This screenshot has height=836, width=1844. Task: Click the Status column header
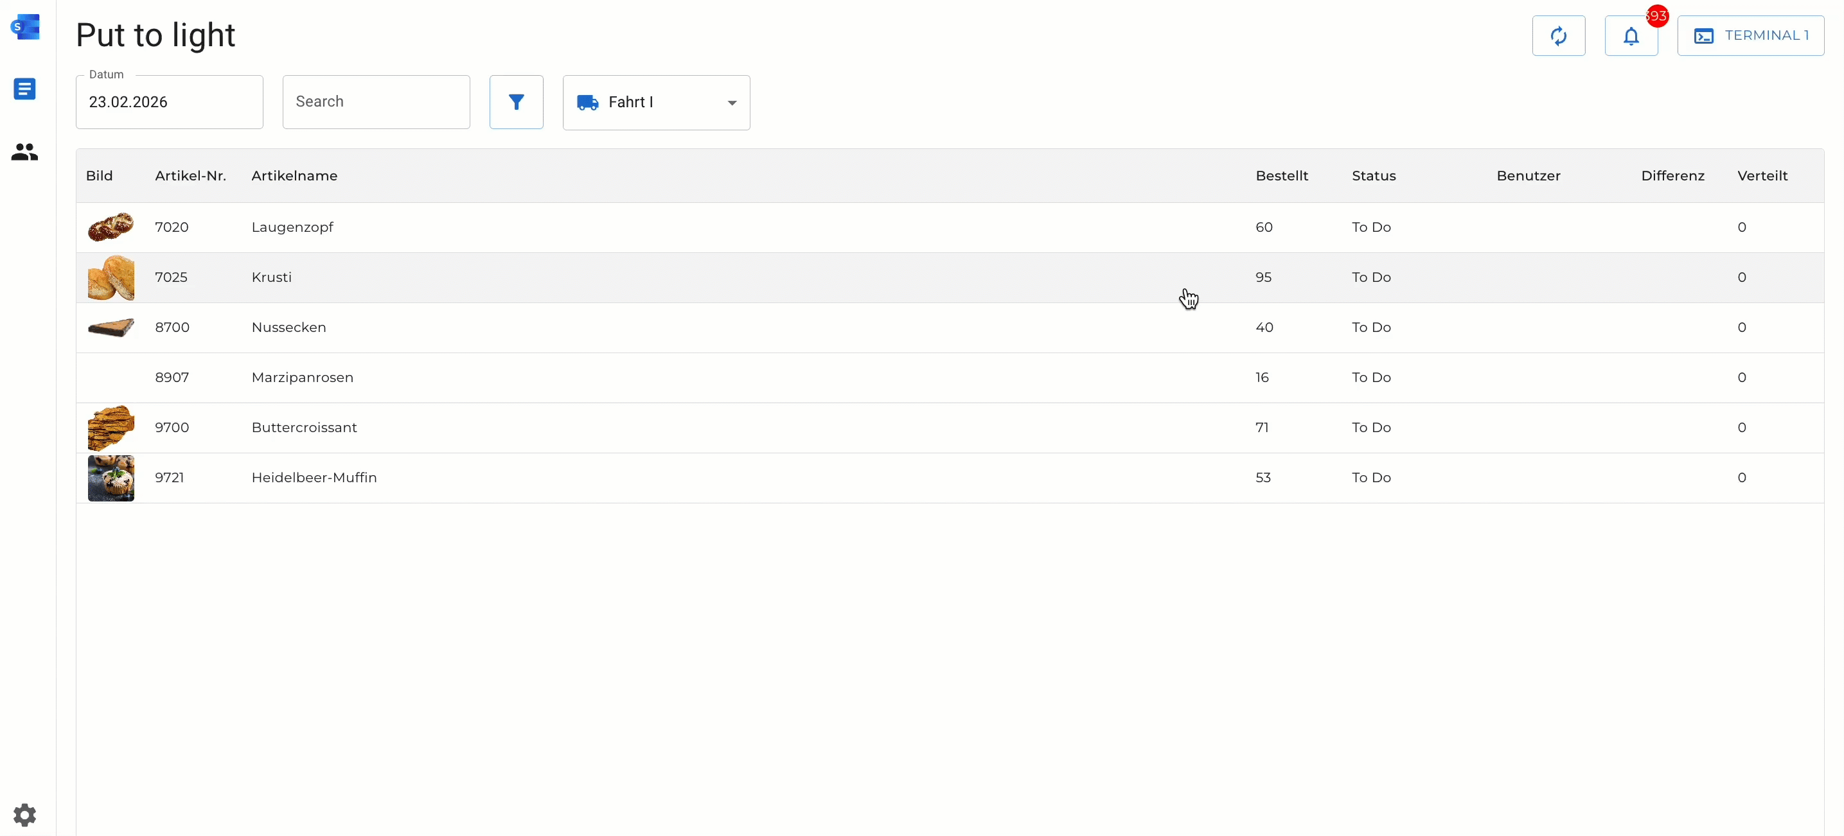1373,176
